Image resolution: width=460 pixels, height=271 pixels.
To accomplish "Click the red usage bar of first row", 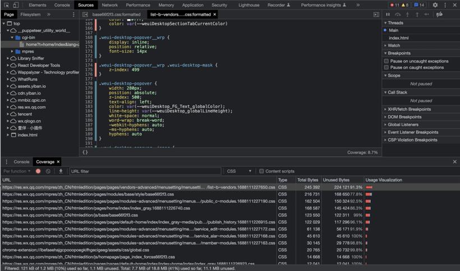I will 369,188.
